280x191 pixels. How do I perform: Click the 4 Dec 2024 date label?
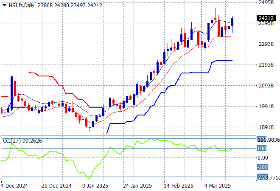(16, 186)
